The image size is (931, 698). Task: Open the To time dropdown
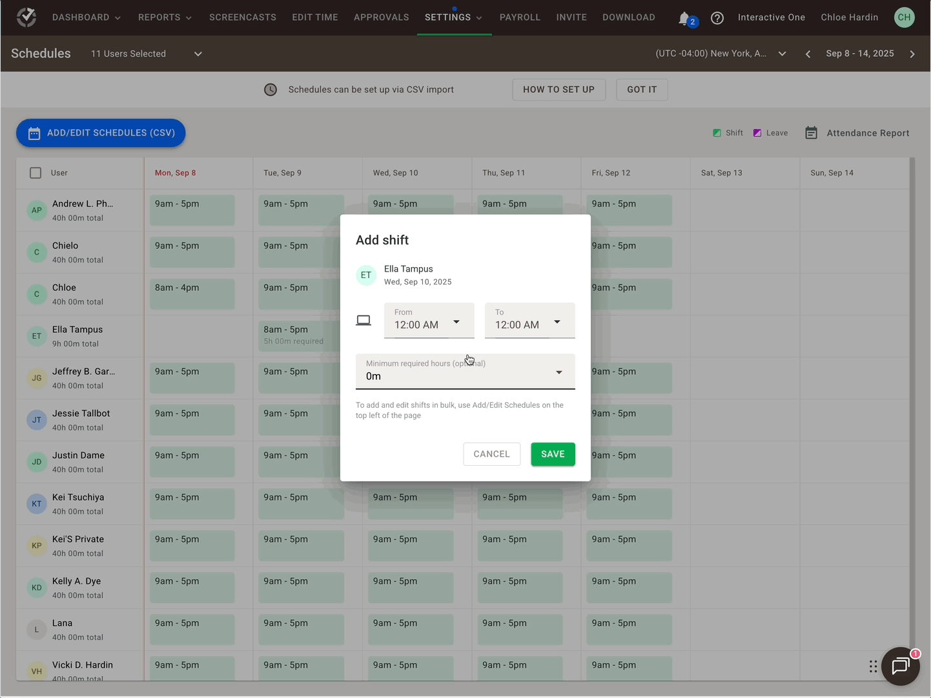tap(530, 321)
